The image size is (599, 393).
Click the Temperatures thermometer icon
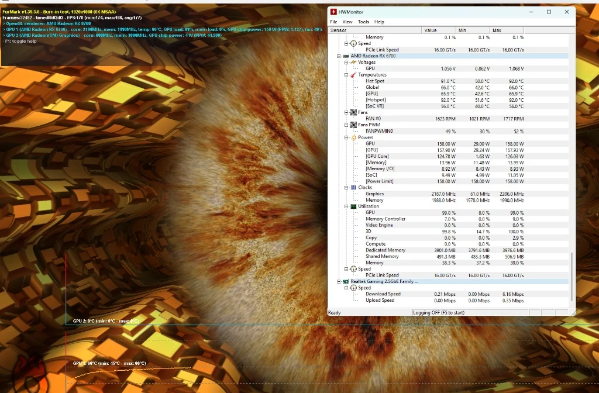coord(353,75)
